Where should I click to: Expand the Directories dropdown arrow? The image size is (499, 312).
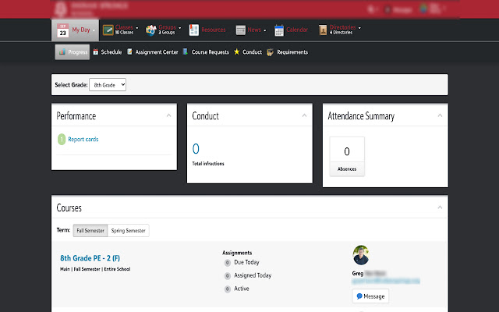(x=359, y=28)
